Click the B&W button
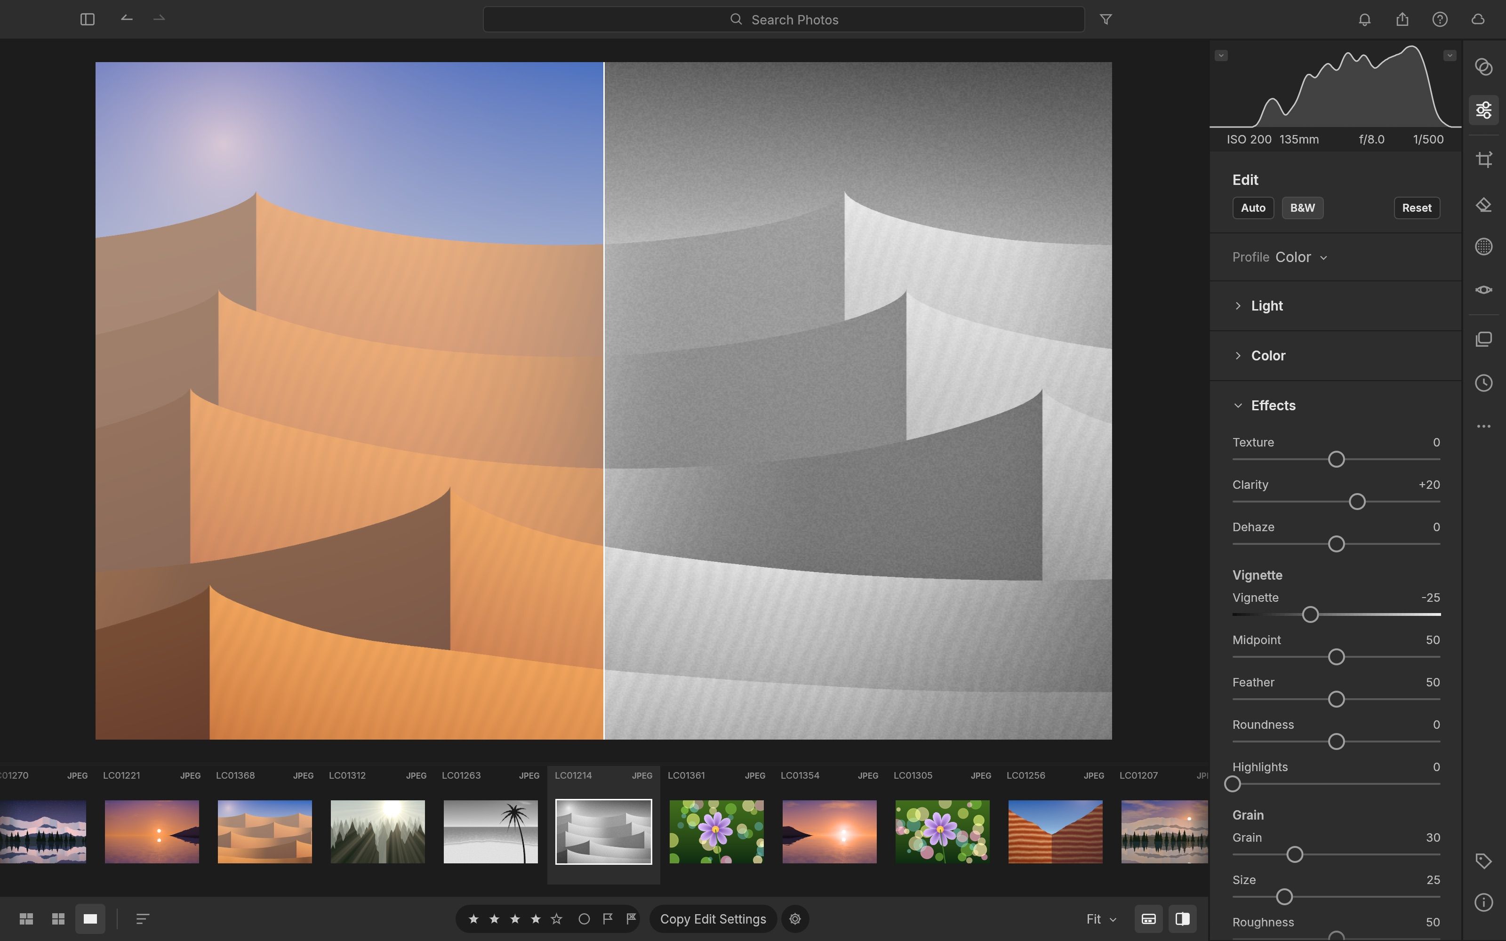1506x941 pixels. 1302,208
